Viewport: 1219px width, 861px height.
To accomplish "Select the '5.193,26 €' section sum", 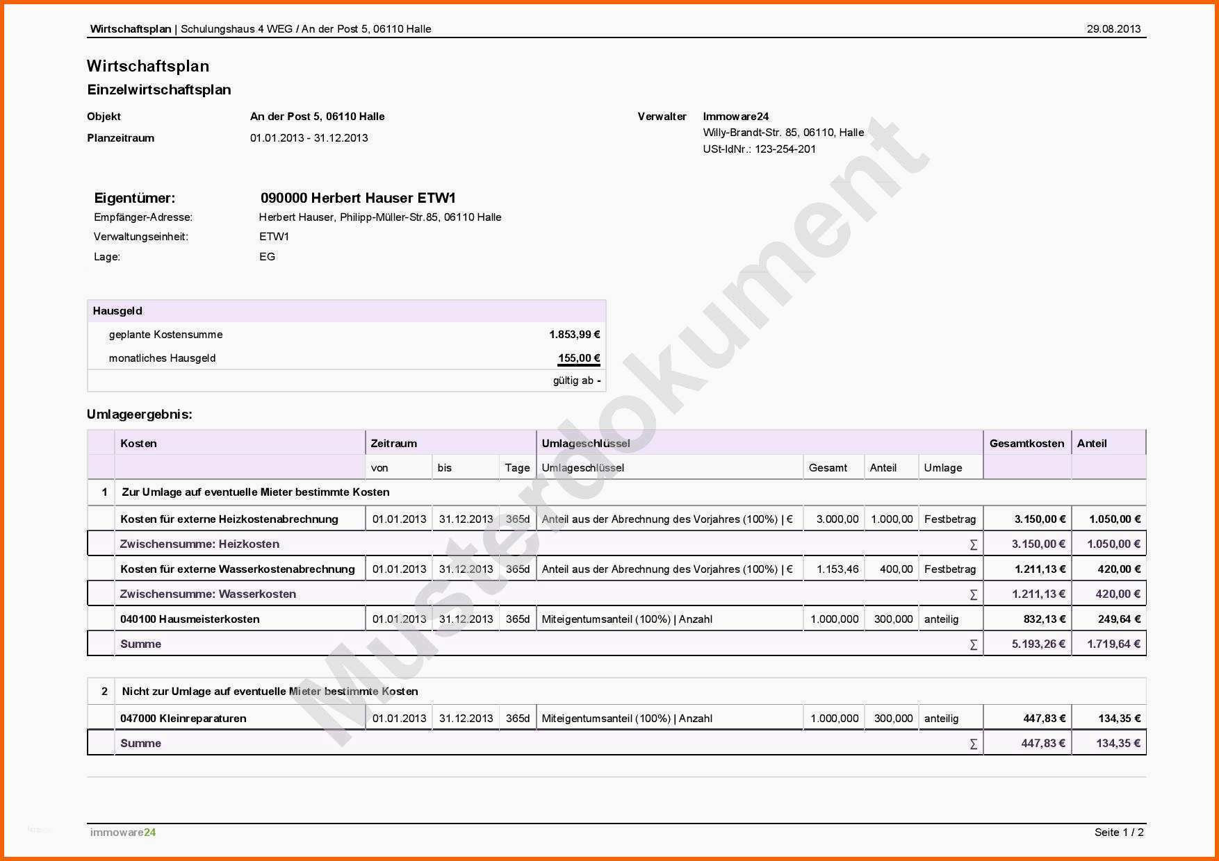I will (1038, 644).
